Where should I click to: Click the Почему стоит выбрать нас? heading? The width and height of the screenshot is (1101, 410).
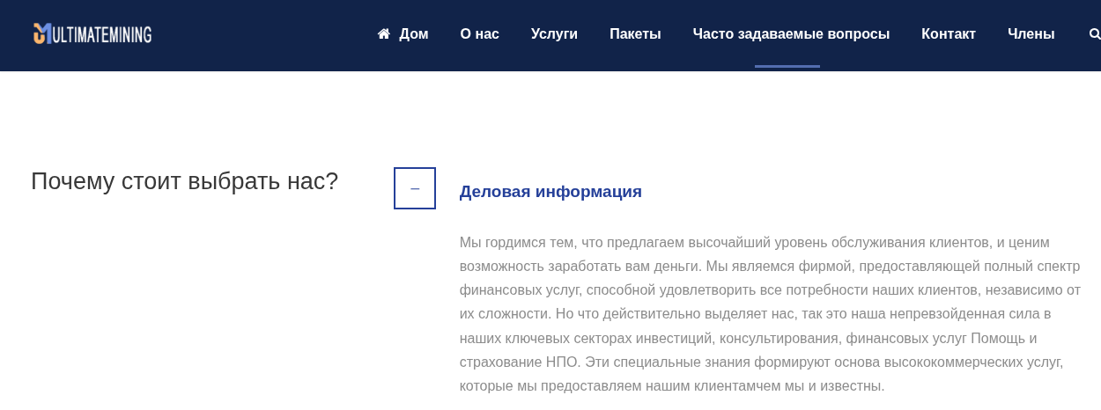[x=184, y=181]
